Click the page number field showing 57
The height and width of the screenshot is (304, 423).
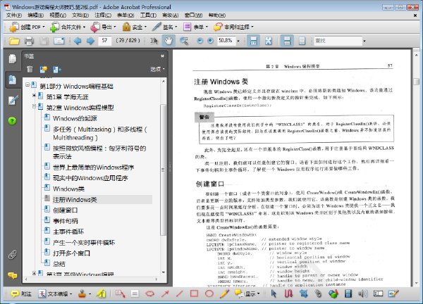point(104,41)
